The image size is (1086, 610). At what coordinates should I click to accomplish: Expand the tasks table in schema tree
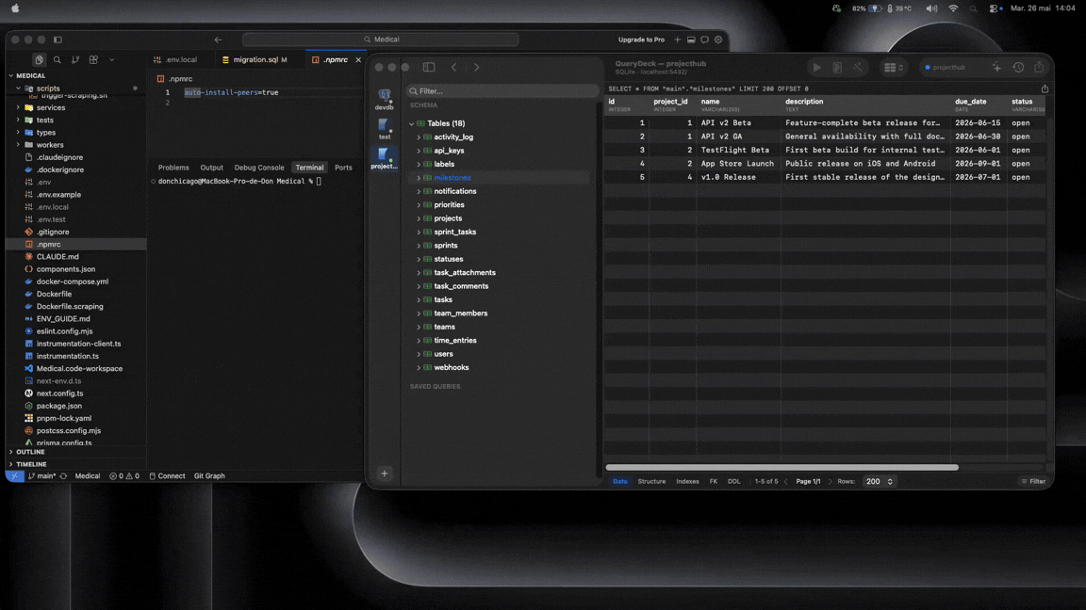coord(419,300)
